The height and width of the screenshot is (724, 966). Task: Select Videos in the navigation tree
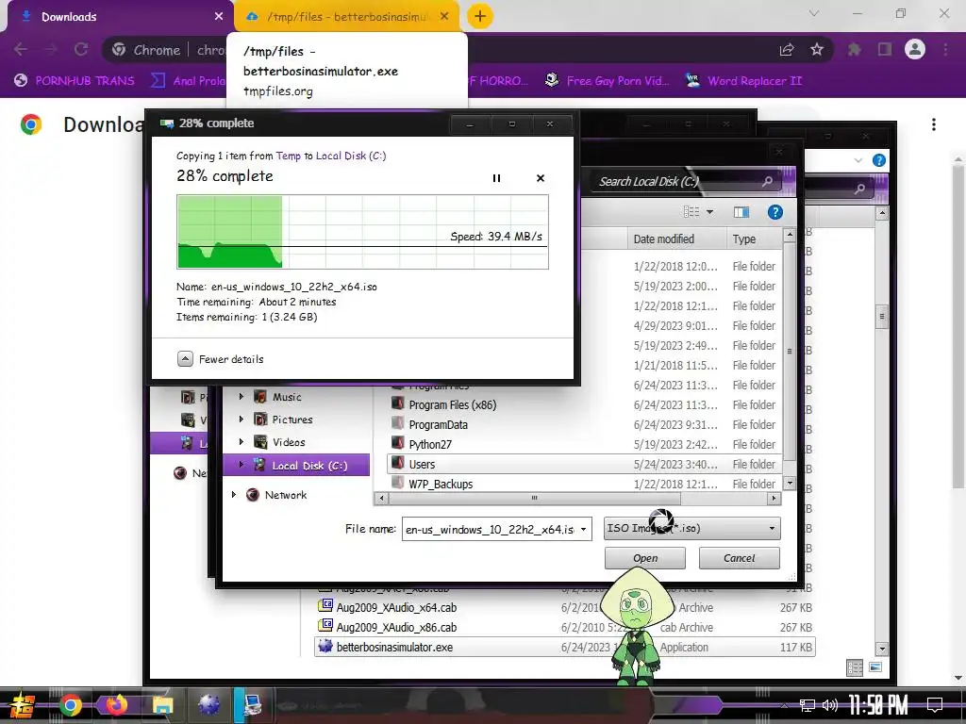coord(289,442)
